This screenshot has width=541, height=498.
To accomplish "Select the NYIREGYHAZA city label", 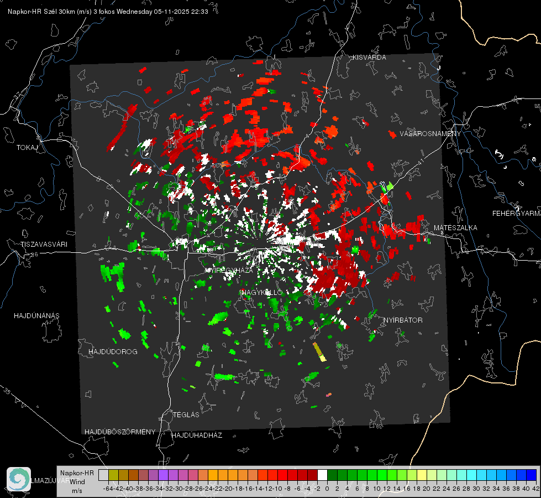I will tap(229, 270).
